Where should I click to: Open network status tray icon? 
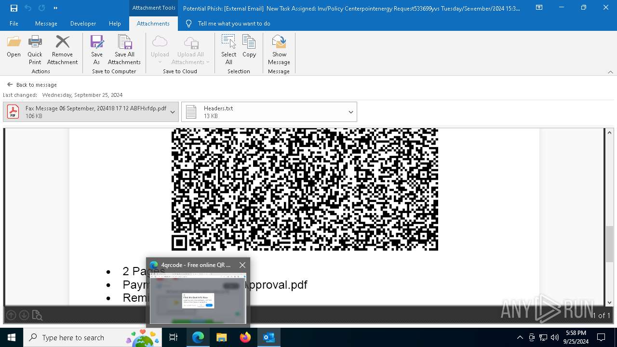coord(543,337)
